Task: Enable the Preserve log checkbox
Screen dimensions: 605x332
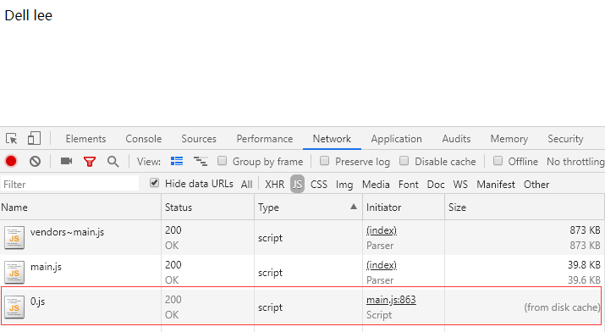Action: pos(324,161)
